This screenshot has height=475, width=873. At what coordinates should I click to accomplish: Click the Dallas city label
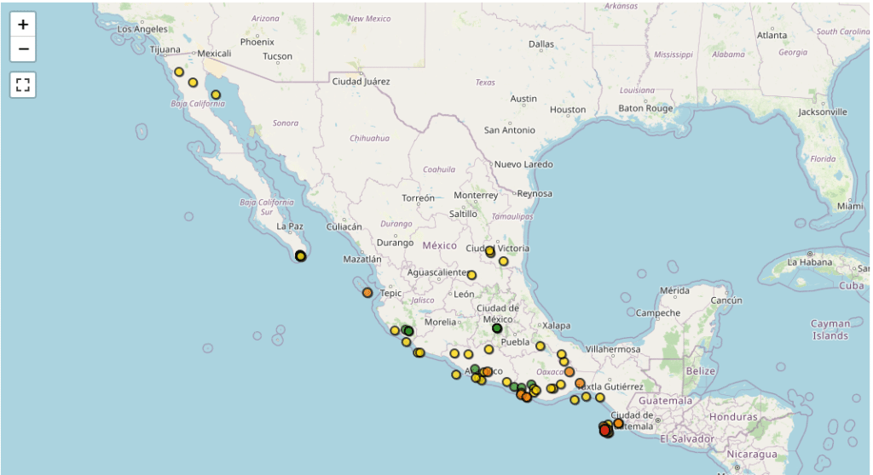[541, 44]
